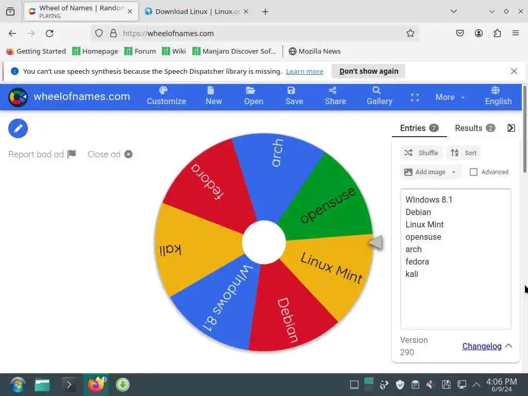Viewport: 528px width, 396px height.
Task: Expand the list all tabs dropdown
Action: point(454,11)
